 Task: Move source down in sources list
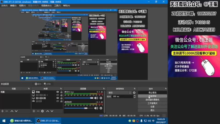(x=52, y=111)
